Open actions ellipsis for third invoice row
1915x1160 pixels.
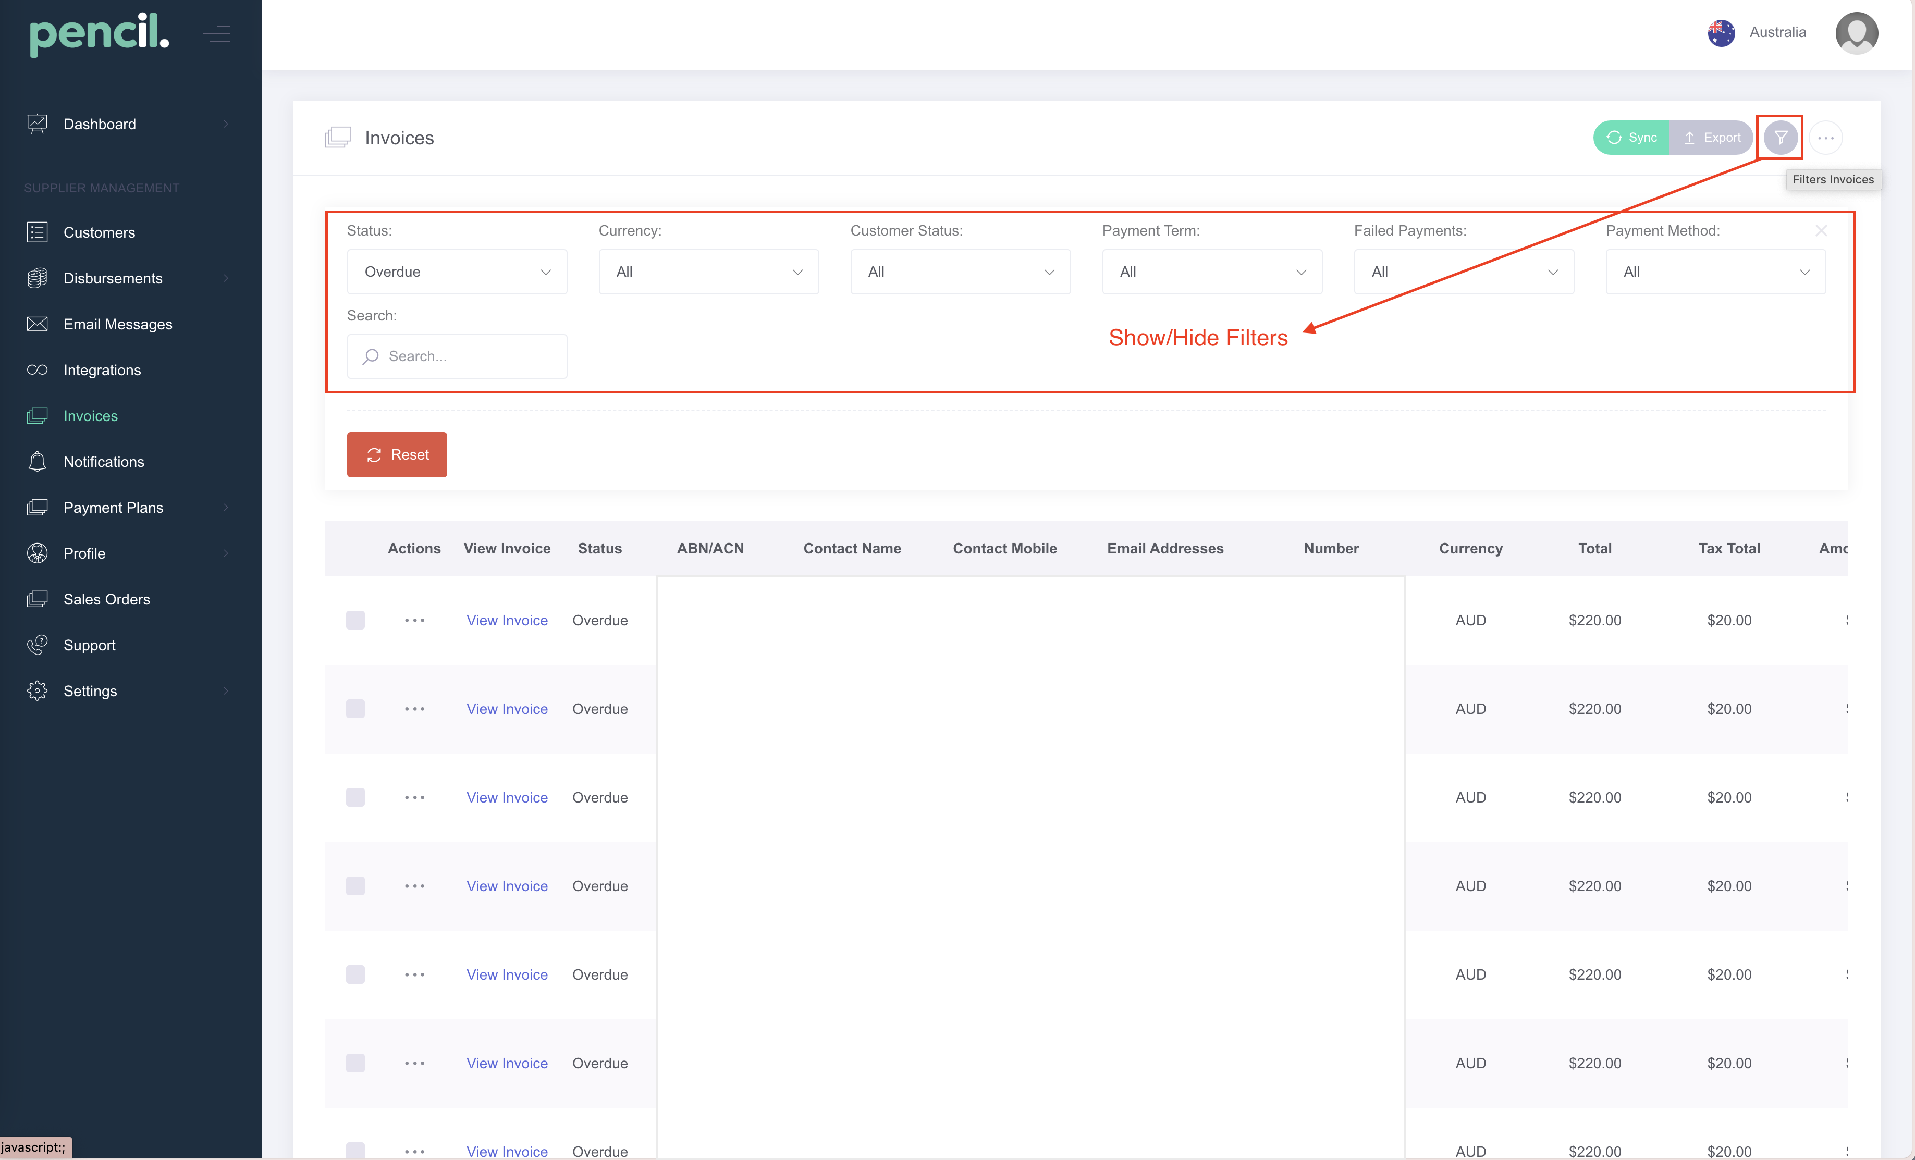click(x=414, y=797)
